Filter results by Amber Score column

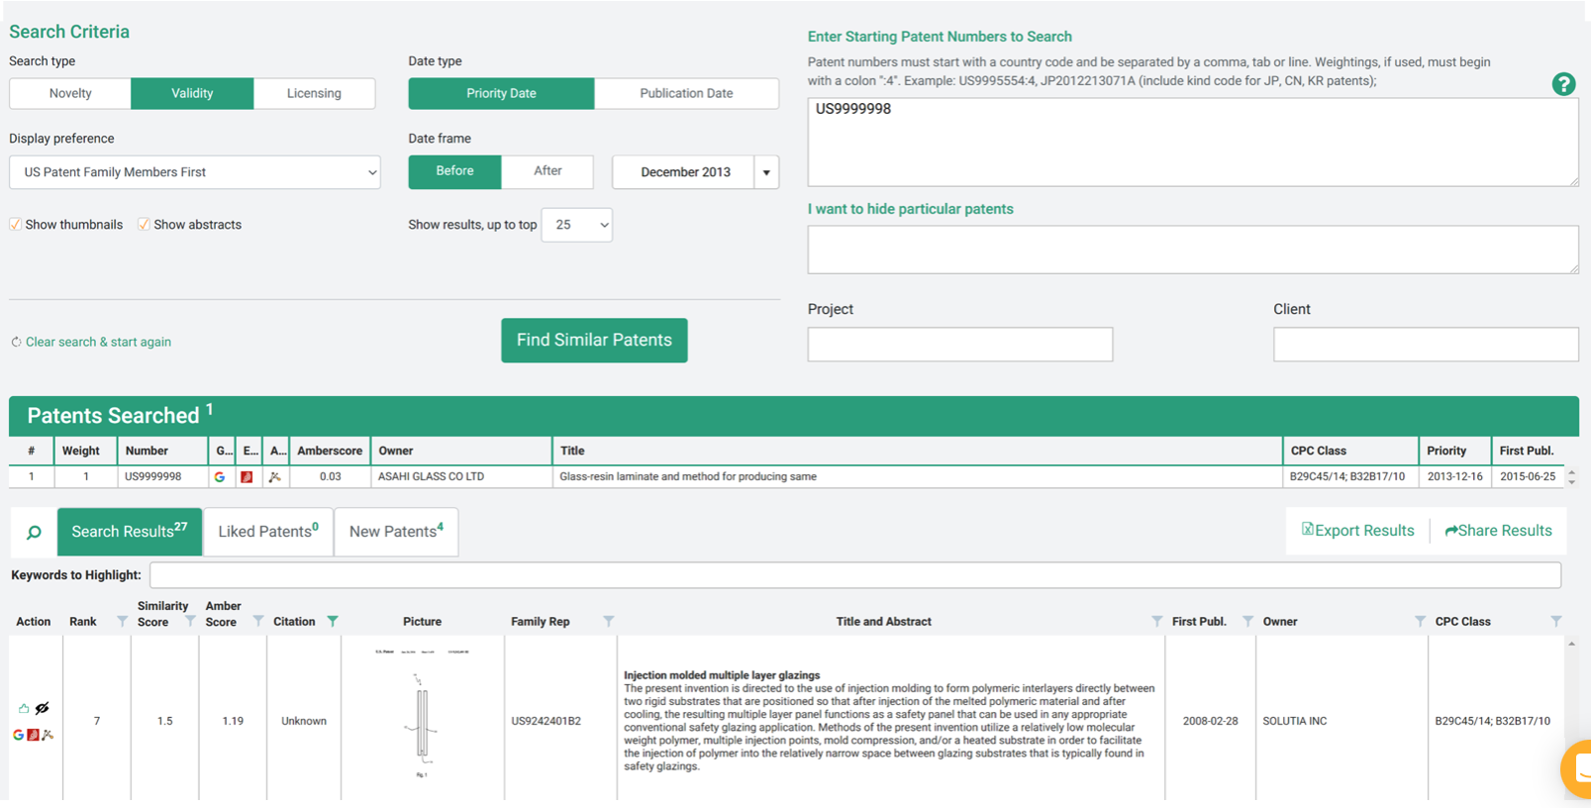coord(257,622)
